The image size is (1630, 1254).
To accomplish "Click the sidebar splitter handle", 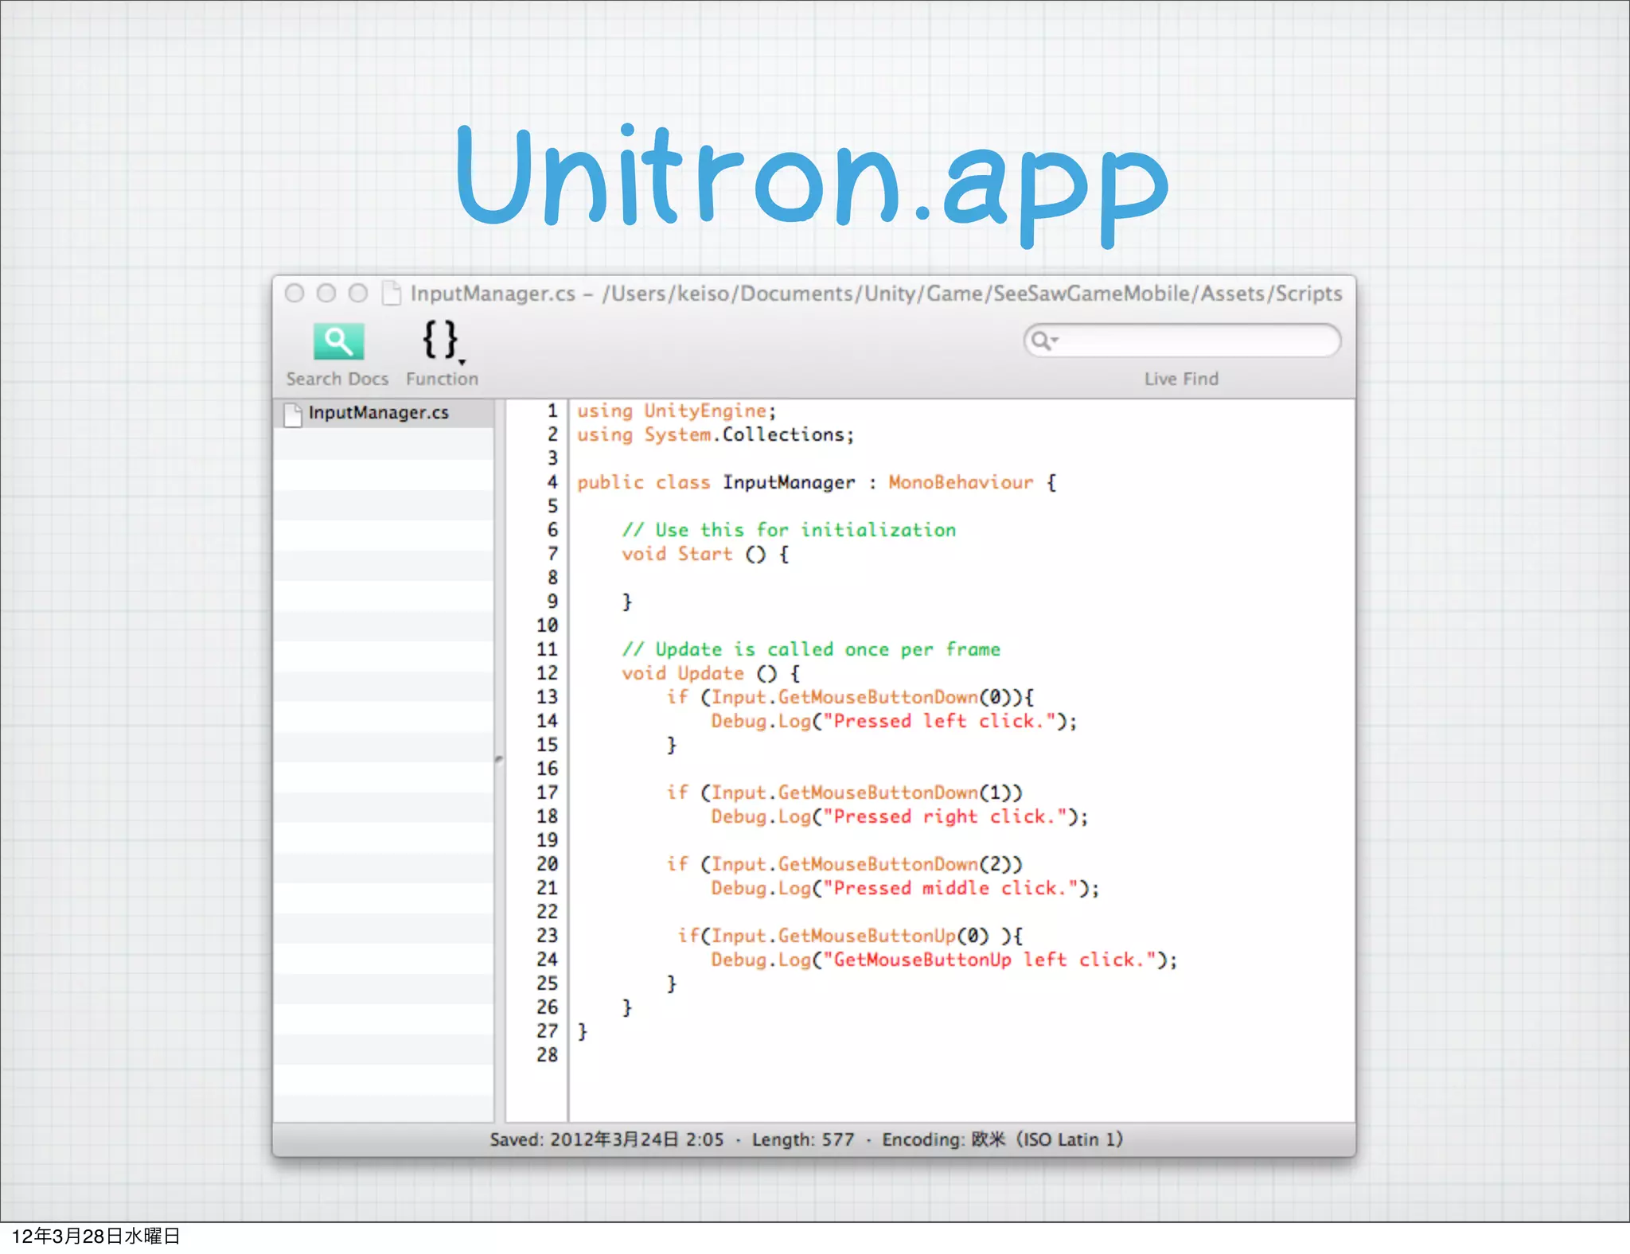I will 499,759.
